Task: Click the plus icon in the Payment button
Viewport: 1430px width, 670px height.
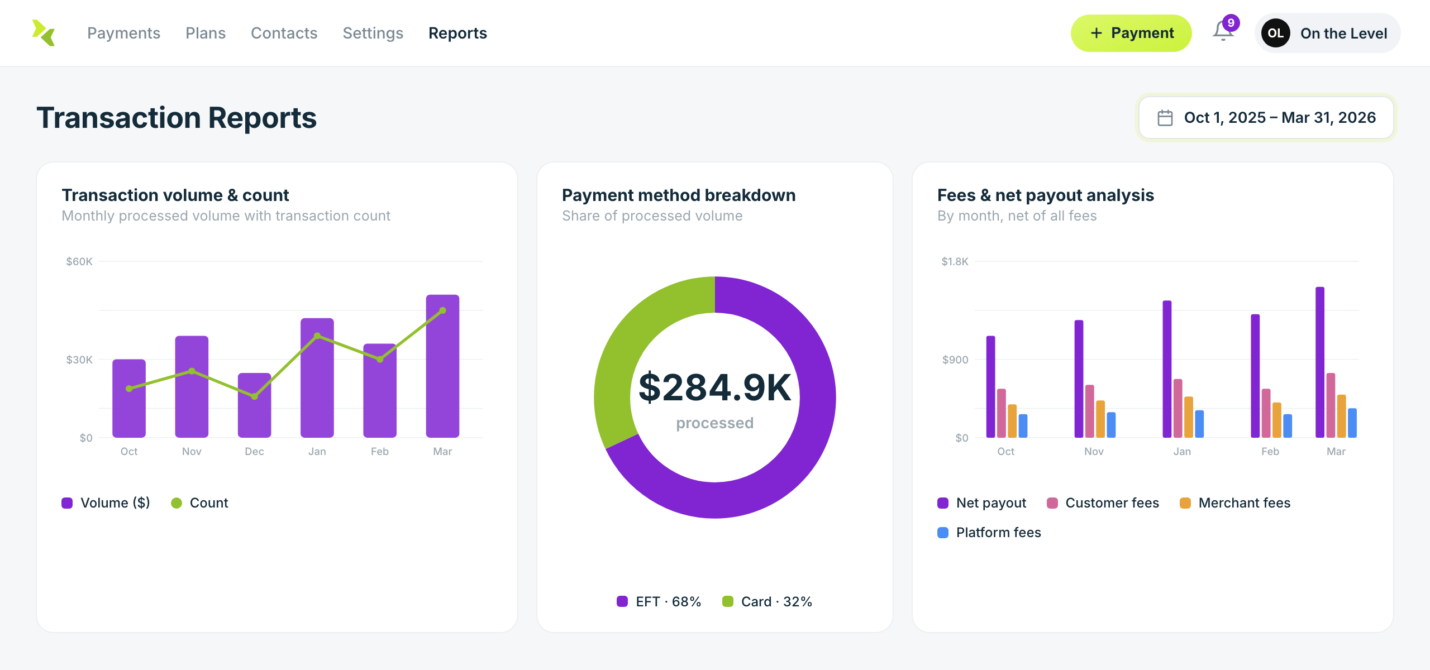Action: coord(1096,33)
